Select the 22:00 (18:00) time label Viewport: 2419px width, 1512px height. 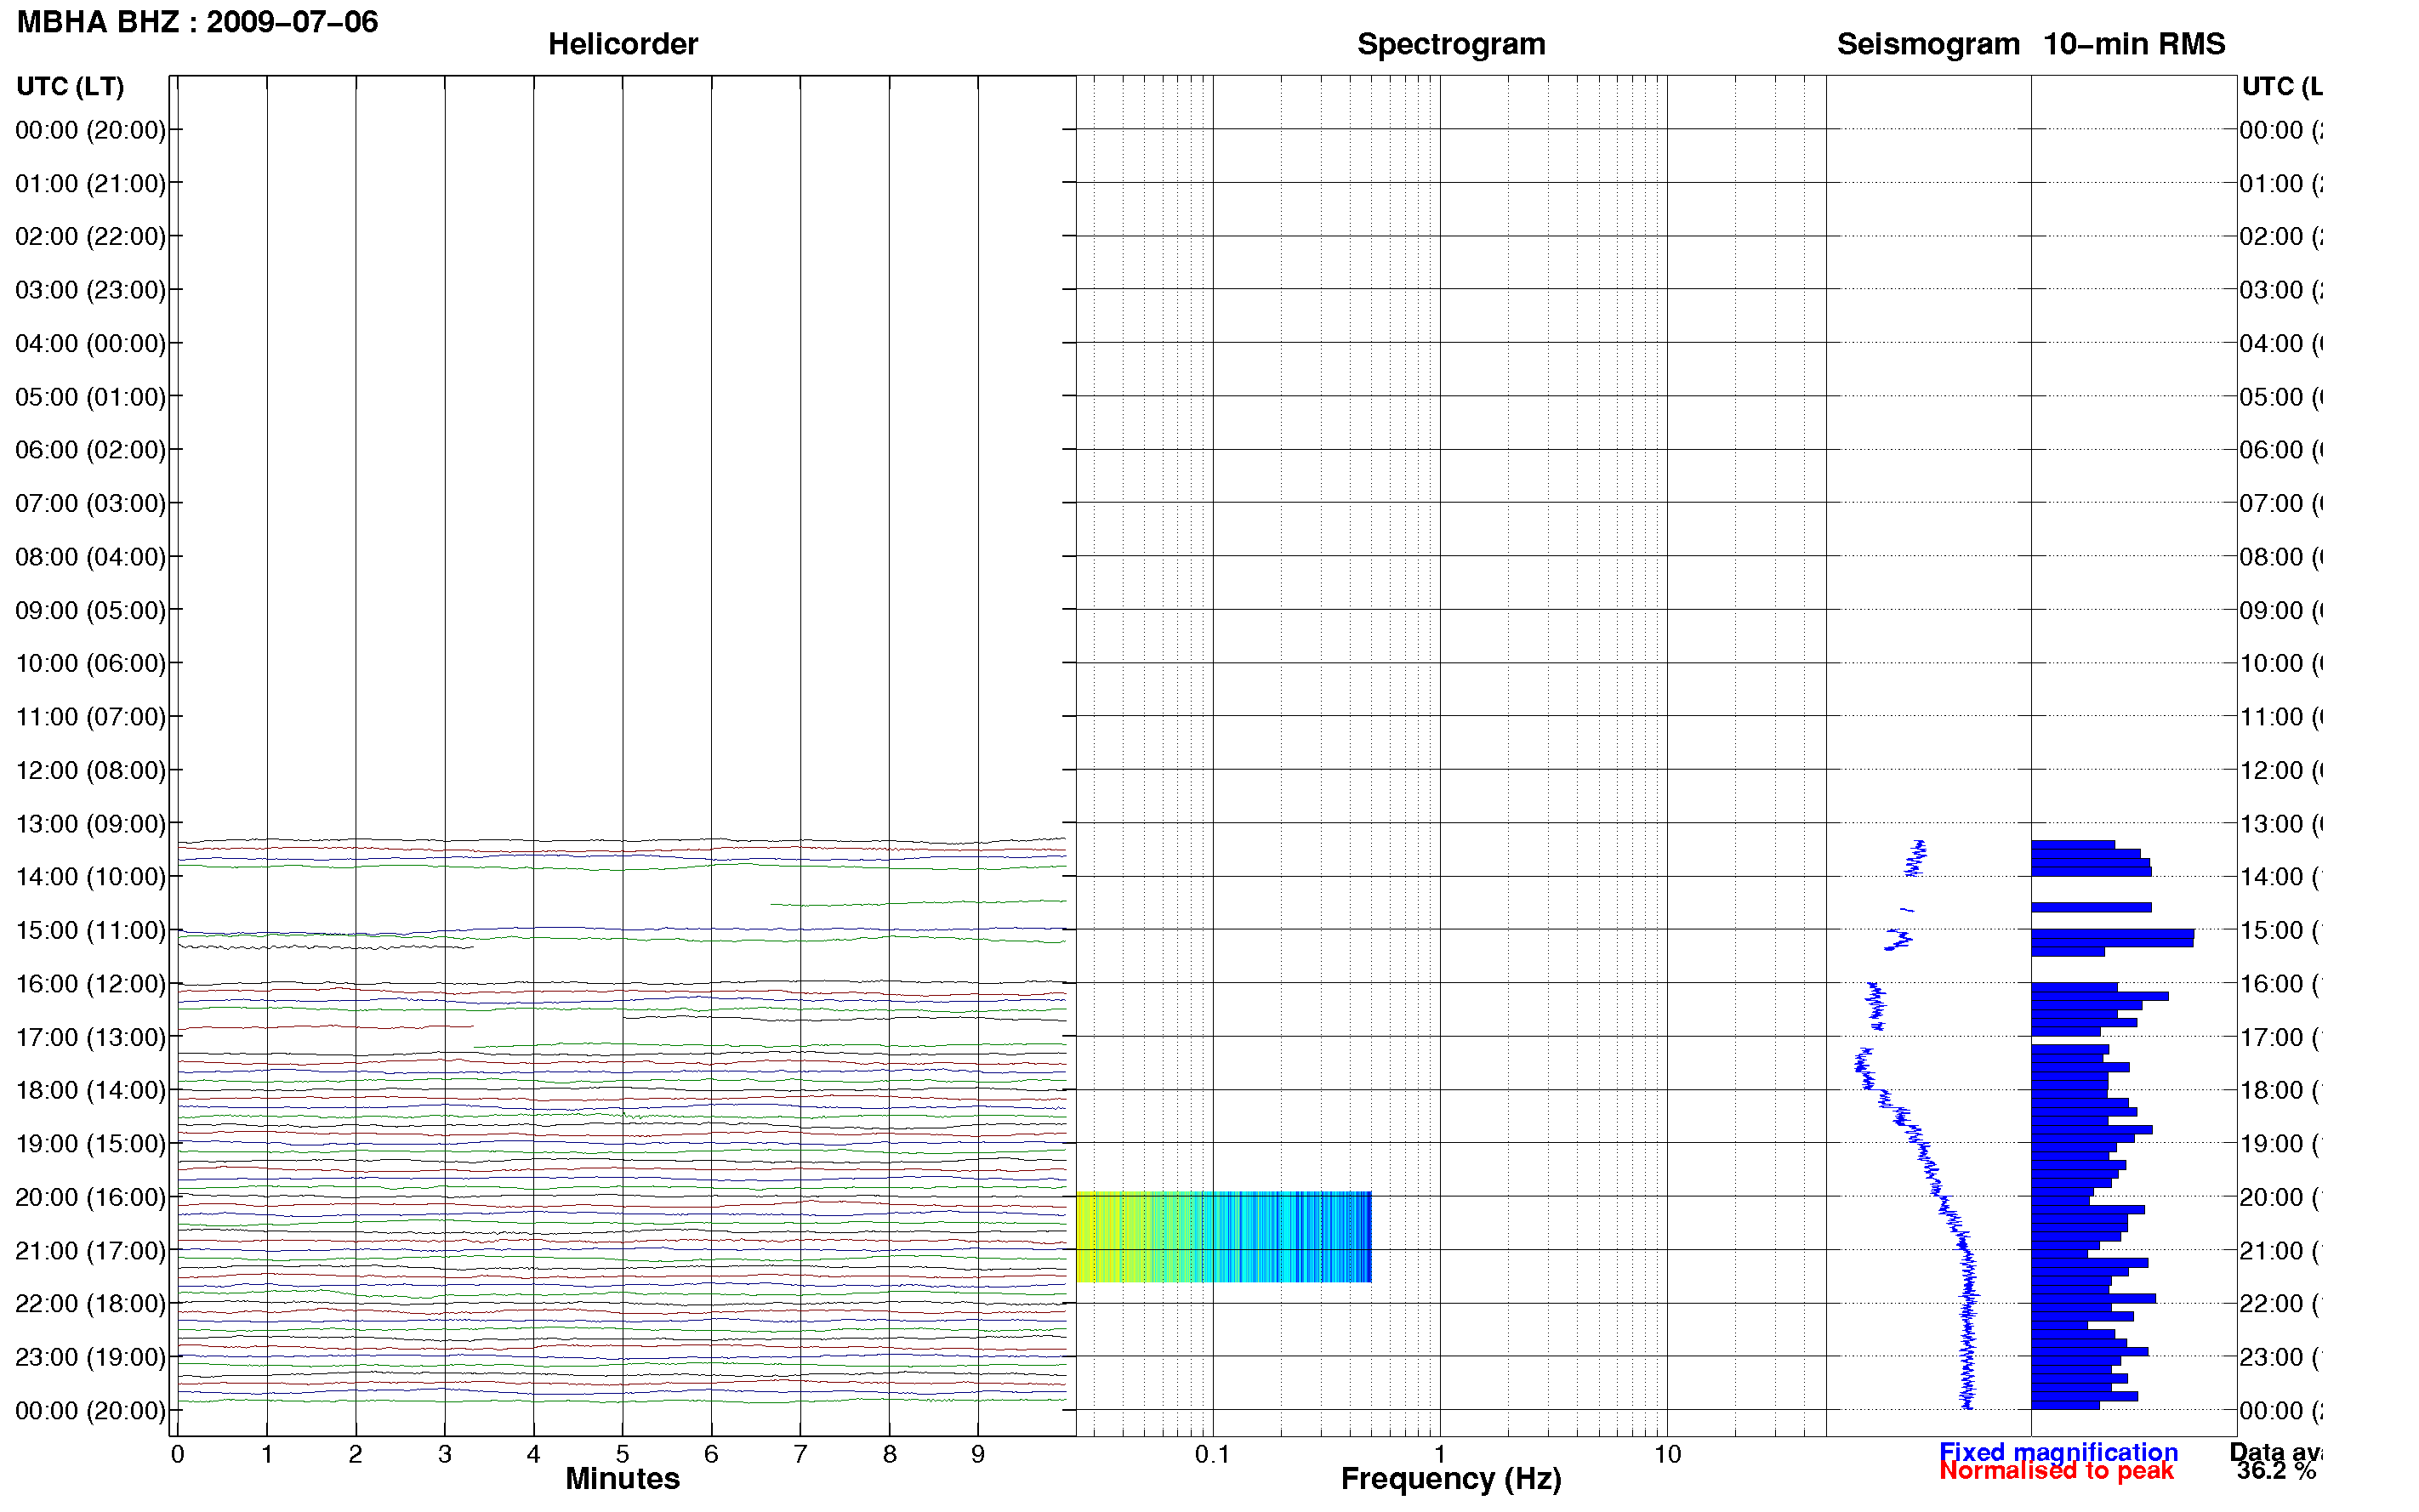coord(90,1303)
